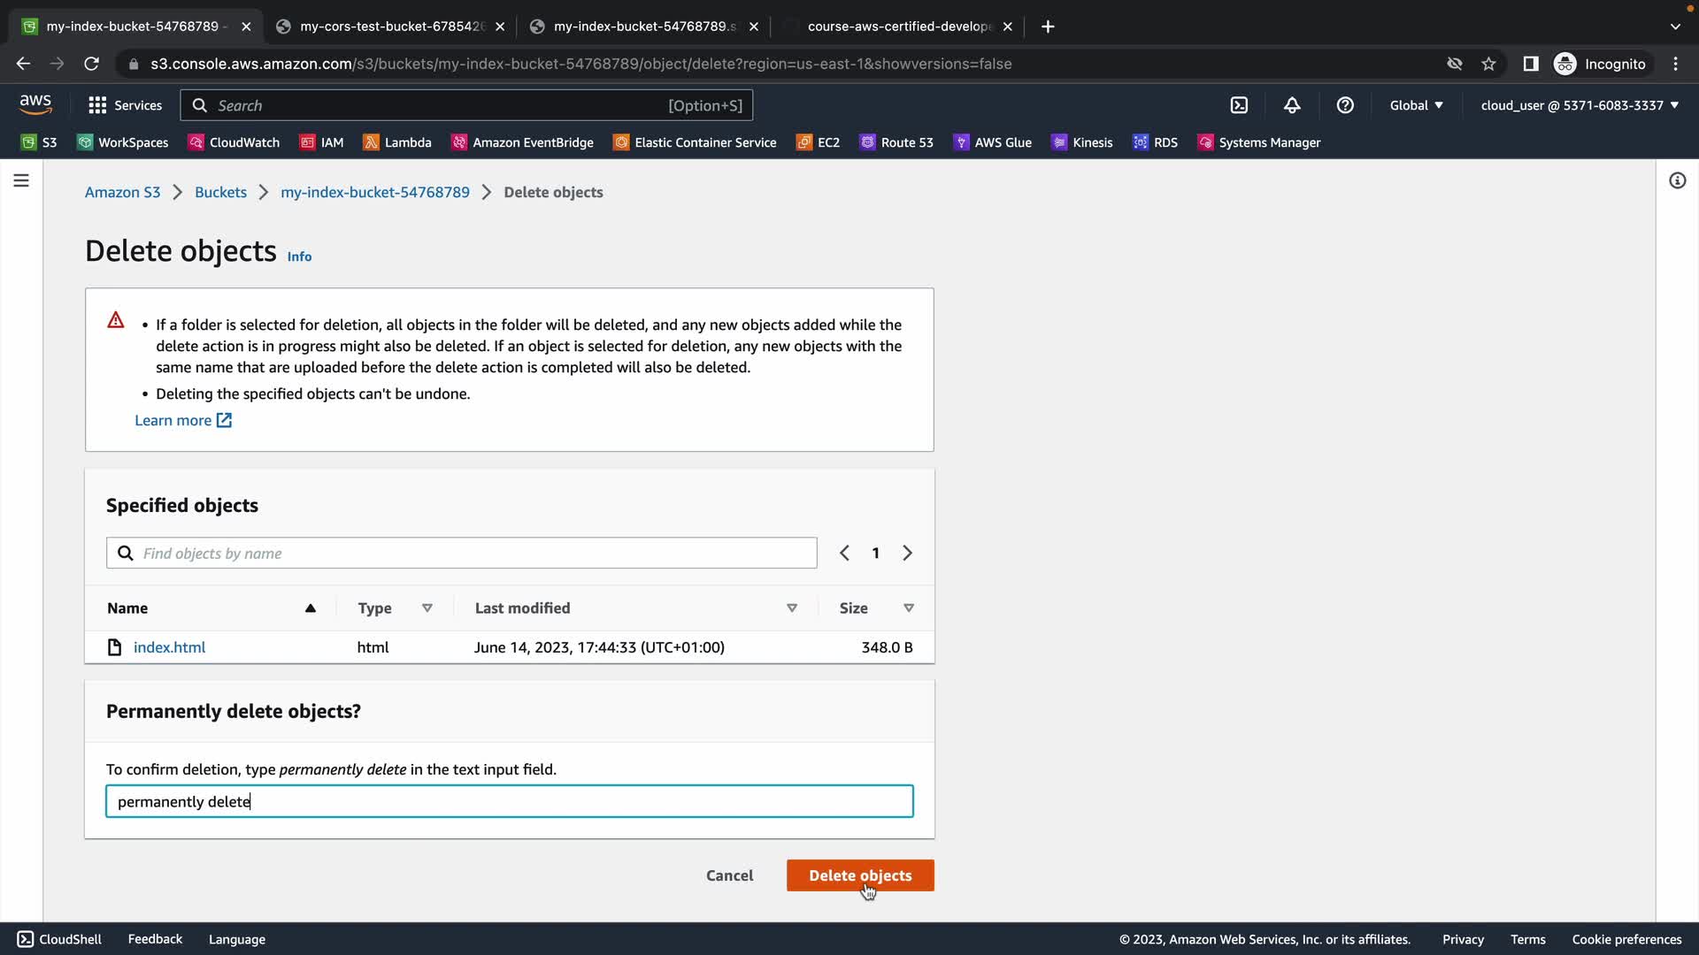This screenshot has height=955, width=1699.
Task: Sort by Name column ascending arrow
Action: pos(311,608)
